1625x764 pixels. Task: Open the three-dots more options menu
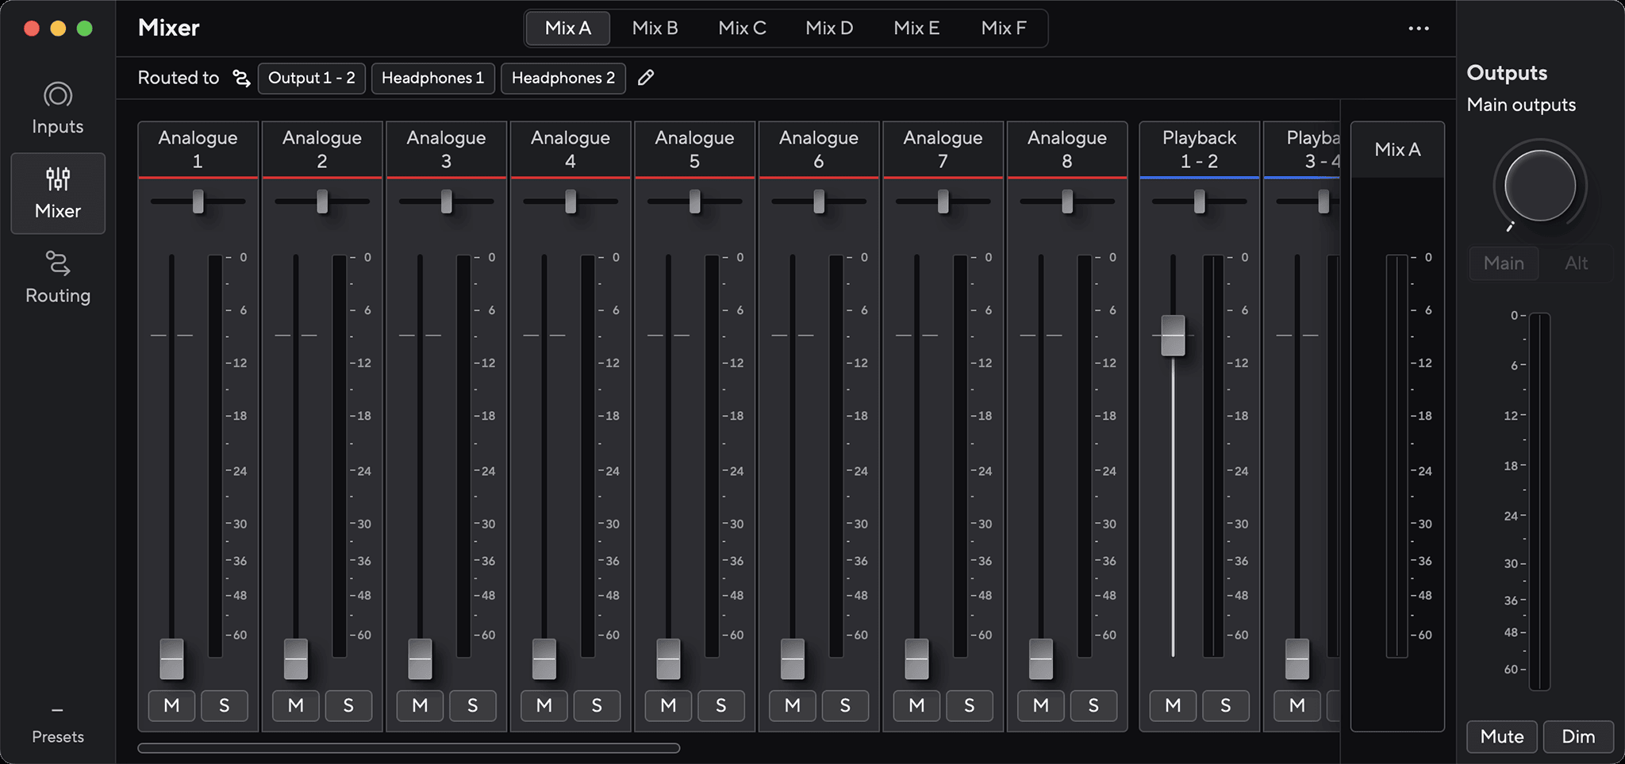pyautogui.click(x=1419, y=29)
